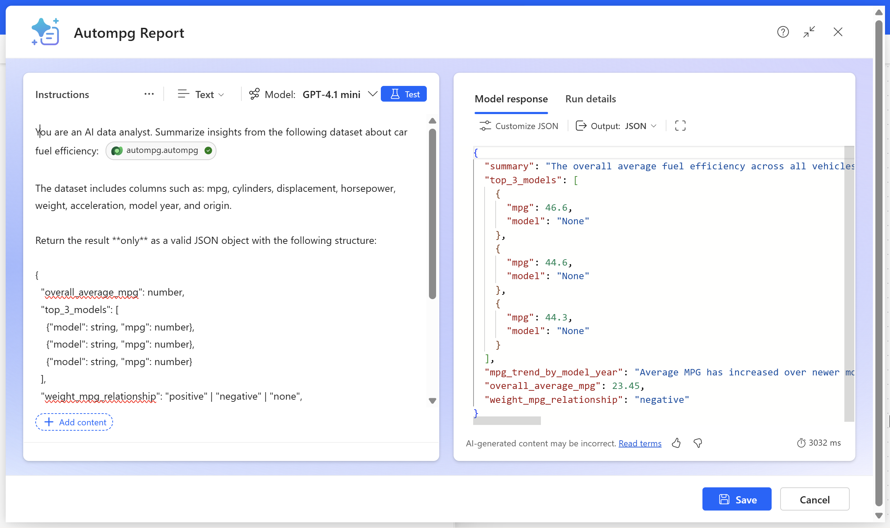The height and width of the screenshot is (528, 890).
Task: Click the collapse dialog arrows icon
Action: pyautogui.click(x=809, y=32)
